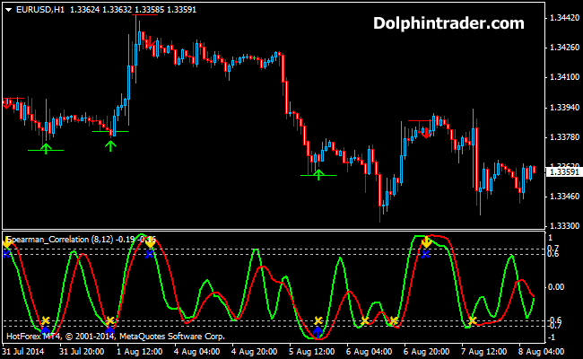Click blue arrow at the 5 Aug 12:00 indicator trough
Viewport: 583px width, 359px height.
pos(318,331)
